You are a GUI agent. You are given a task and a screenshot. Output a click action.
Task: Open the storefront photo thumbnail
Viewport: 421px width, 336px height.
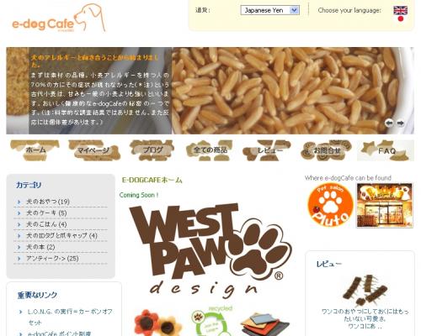384,205
